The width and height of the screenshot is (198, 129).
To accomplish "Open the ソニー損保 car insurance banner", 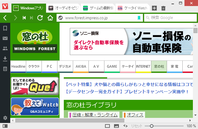I will (131, 41).
